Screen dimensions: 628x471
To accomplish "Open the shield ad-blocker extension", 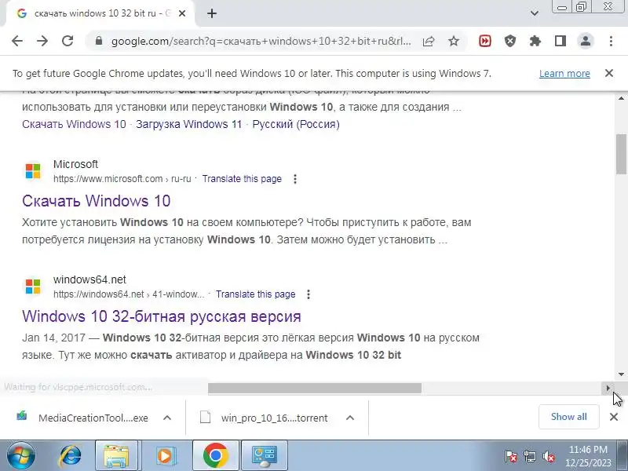I will pos(509,41).
